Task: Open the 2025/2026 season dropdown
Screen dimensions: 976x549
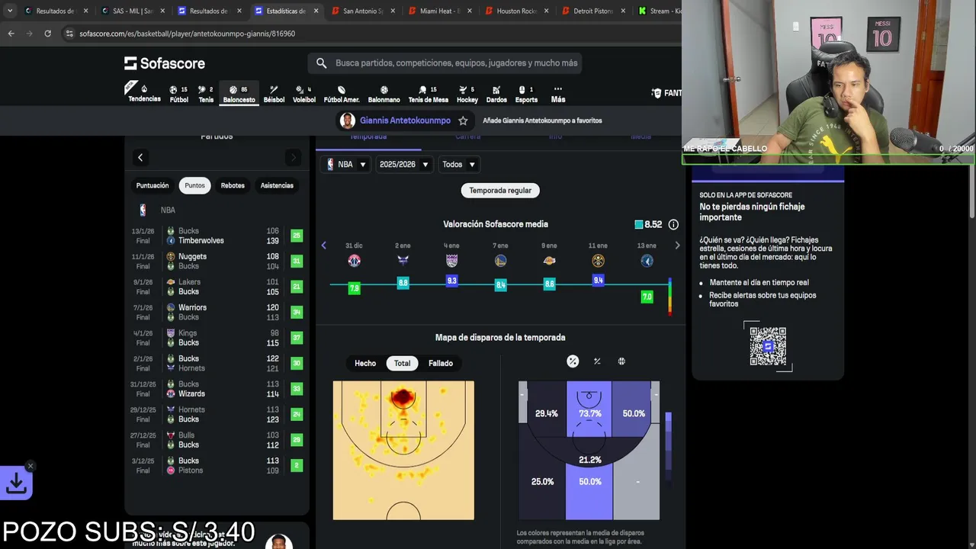Action: 403,164
